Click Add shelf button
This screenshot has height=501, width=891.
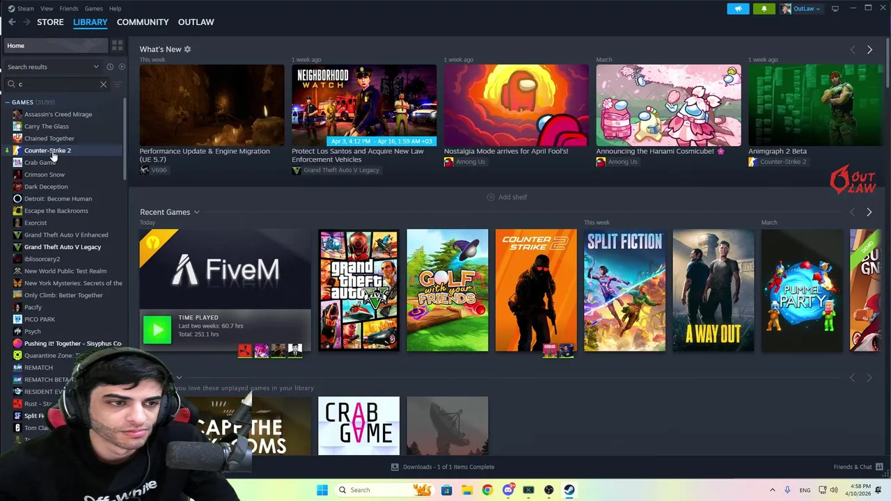[507, 197]
